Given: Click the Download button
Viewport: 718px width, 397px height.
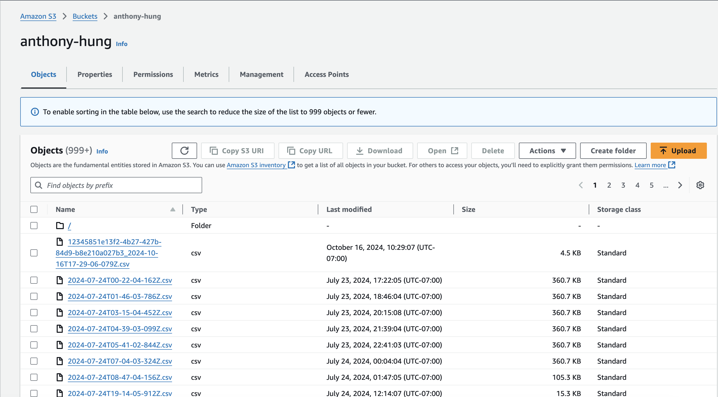Looking at the screenshot, I should (380, 151).
